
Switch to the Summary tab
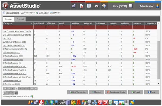pyautogui.click(x=9, y=19)
